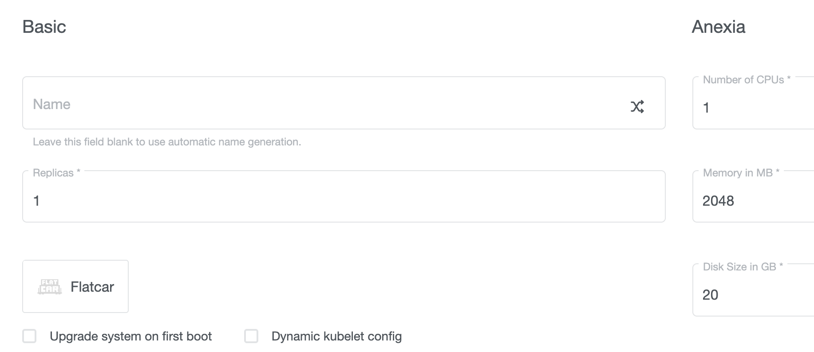Check "Dynamic kubelet config"

(251, 336)
